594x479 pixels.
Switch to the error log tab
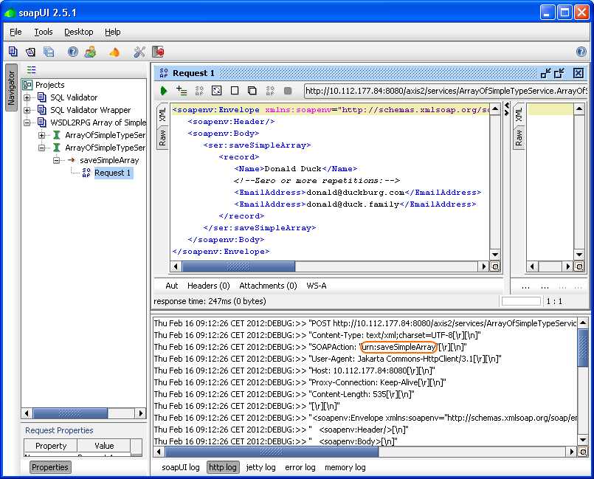pos(300,467)
